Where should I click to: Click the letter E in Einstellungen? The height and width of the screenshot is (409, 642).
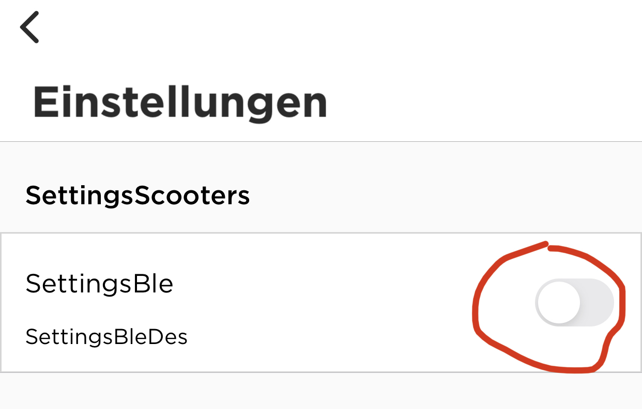pyautogui.click(x=44, y=103)
